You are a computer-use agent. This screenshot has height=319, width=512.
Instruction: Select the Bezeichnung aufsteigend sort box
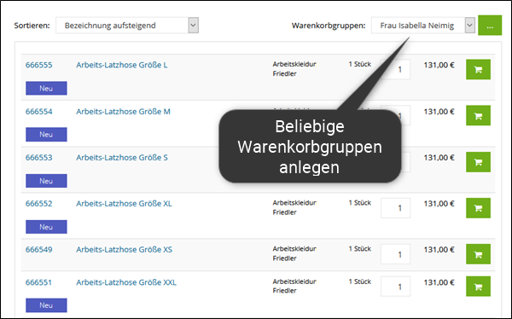click(127, 25)
